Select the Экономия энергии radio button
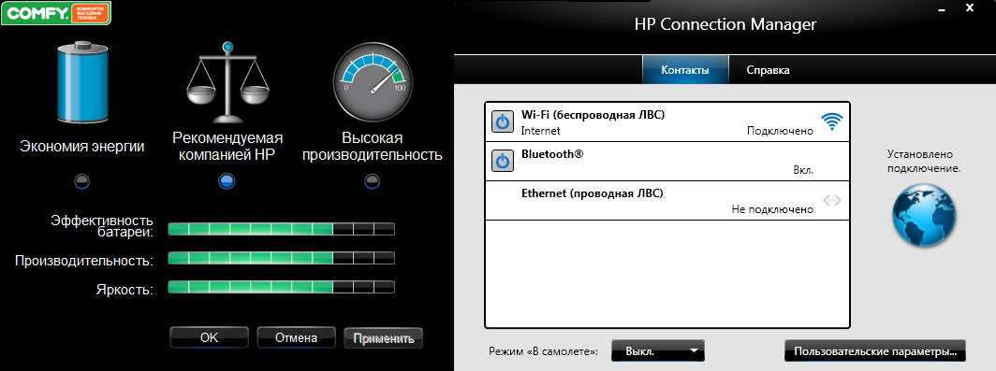Image resolution: width=996 pixels, height=371 pixels. (82, 181)
